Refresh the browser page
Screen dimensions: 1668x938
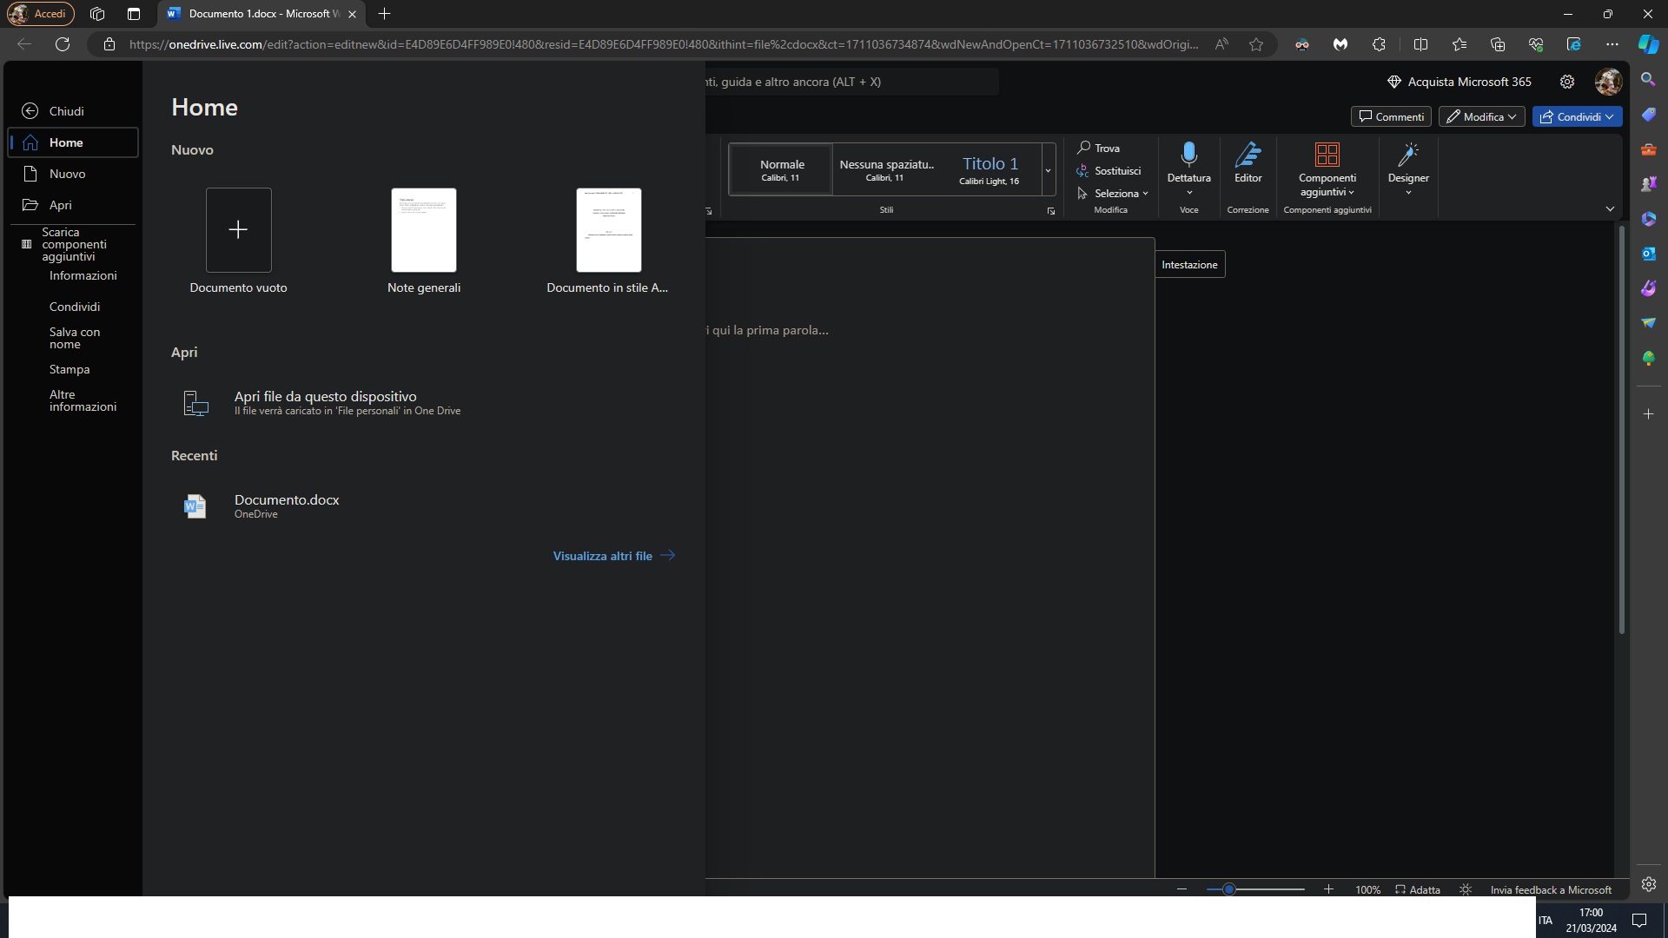63,44
